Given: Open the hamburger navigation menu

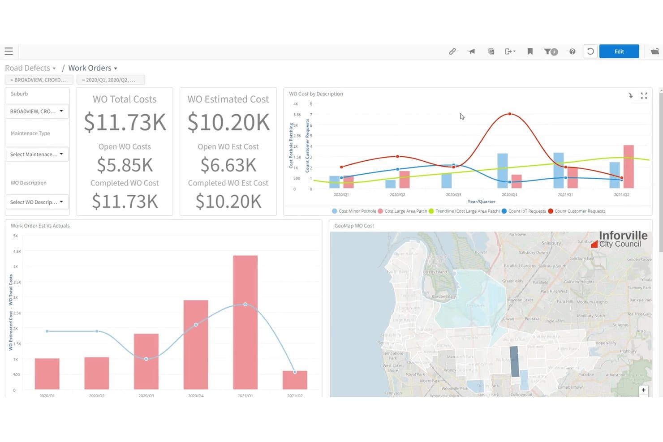Looking at the screenshot, I should (9, 51).
